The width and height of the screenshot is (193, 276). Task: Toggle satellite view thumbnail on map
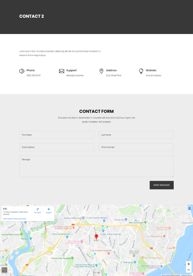[x=4, y=270]
